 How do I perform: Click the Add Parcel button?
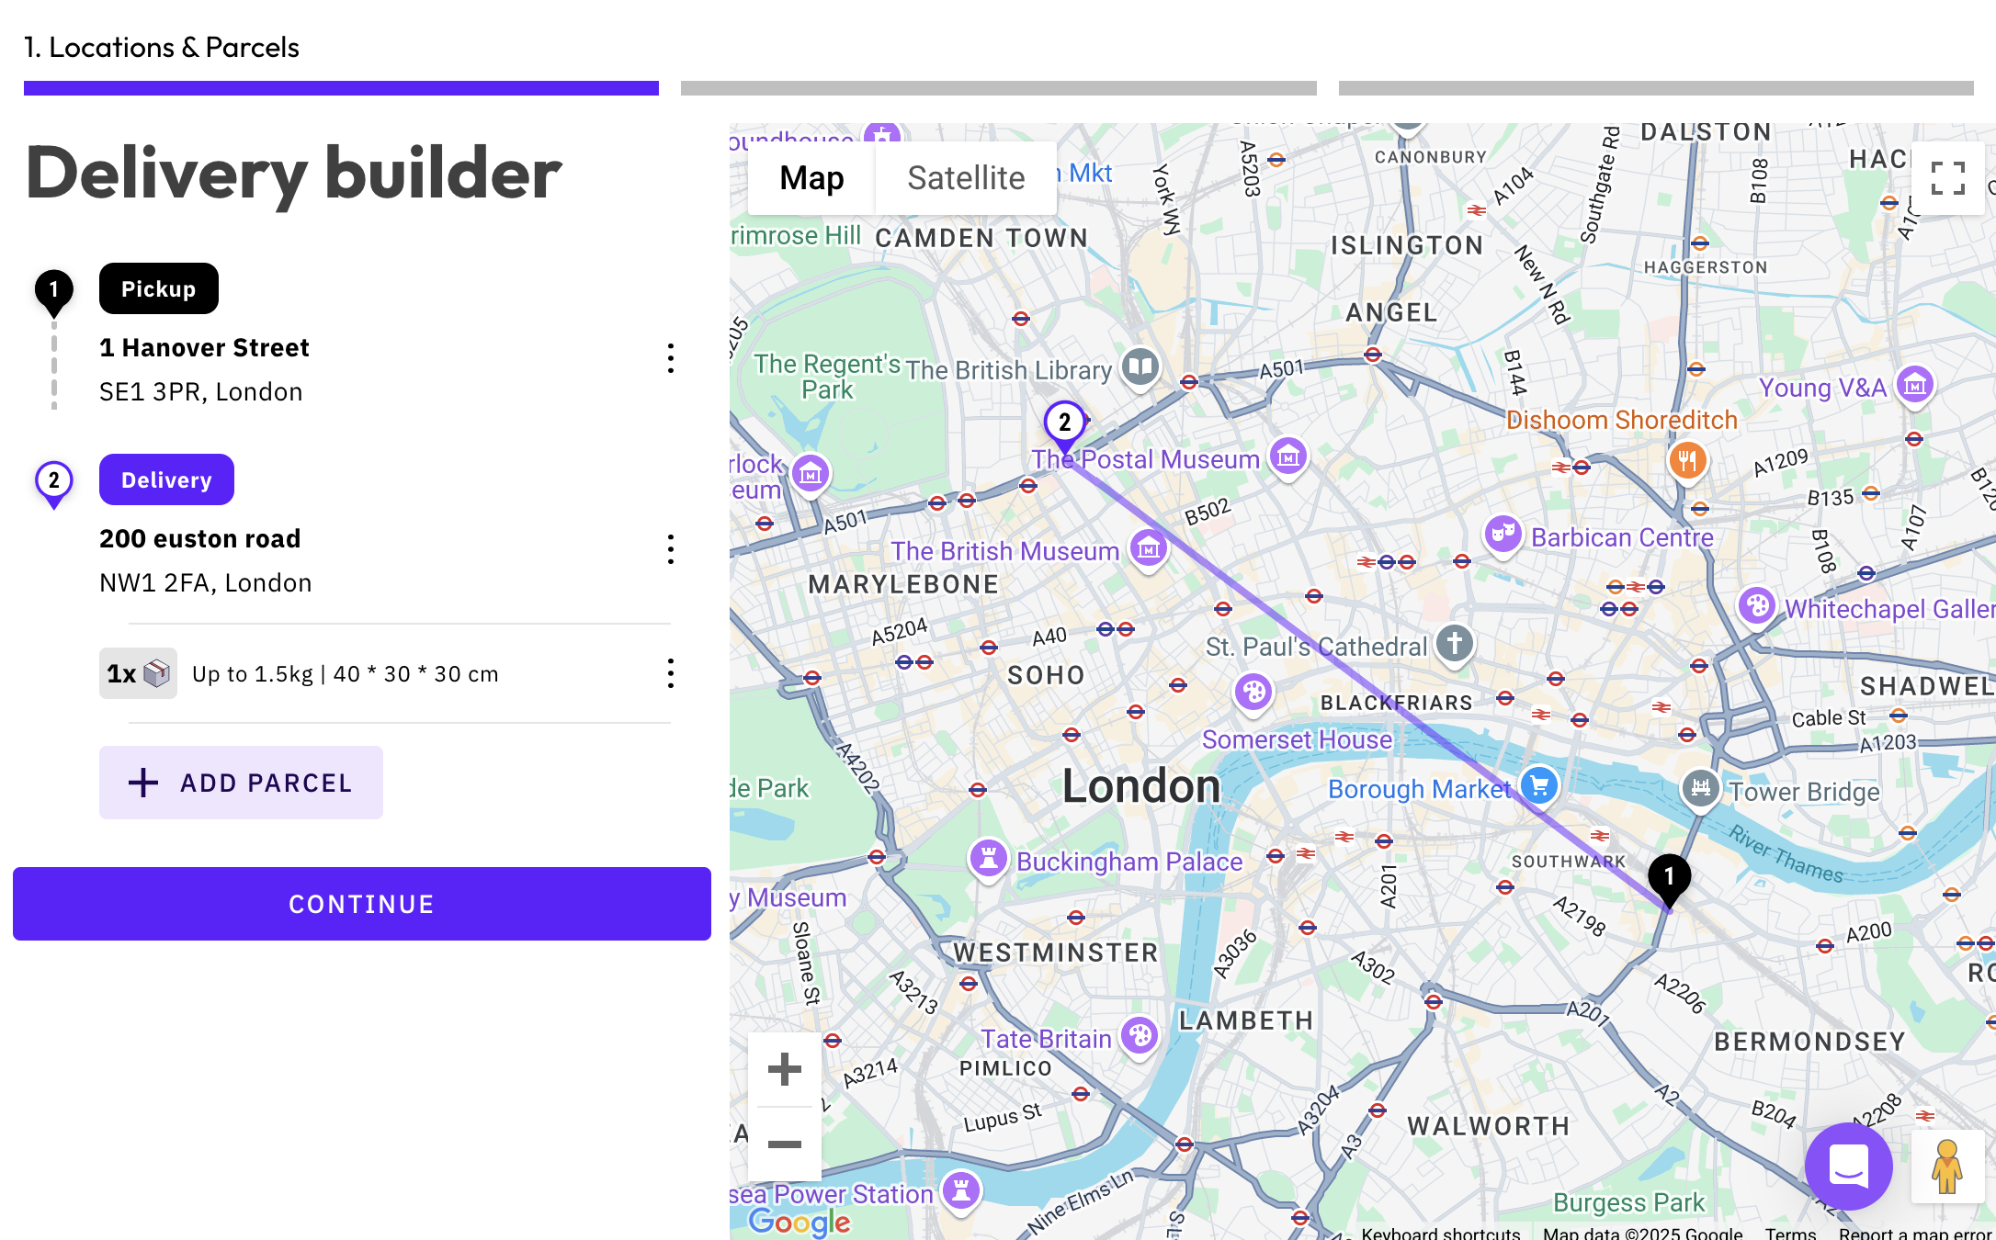click(x=241, y=783)
